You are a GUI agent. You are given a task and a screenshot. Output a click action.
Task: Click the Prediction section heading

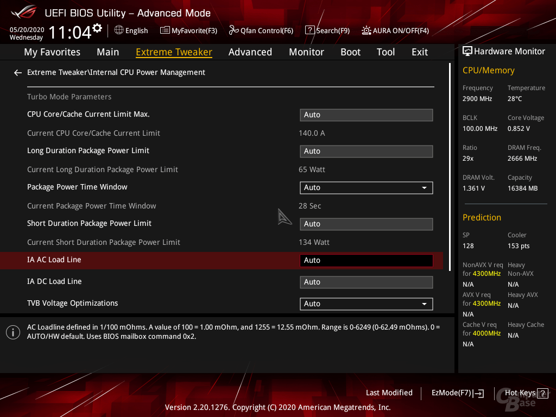[x=482, y=218]
